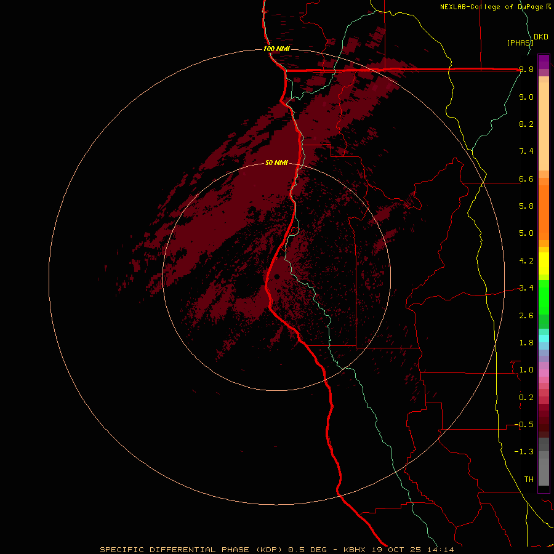This screenshot has height=554, width=554.
Task: Select the -0.5 scale label
Action: [x=524, y=425]
